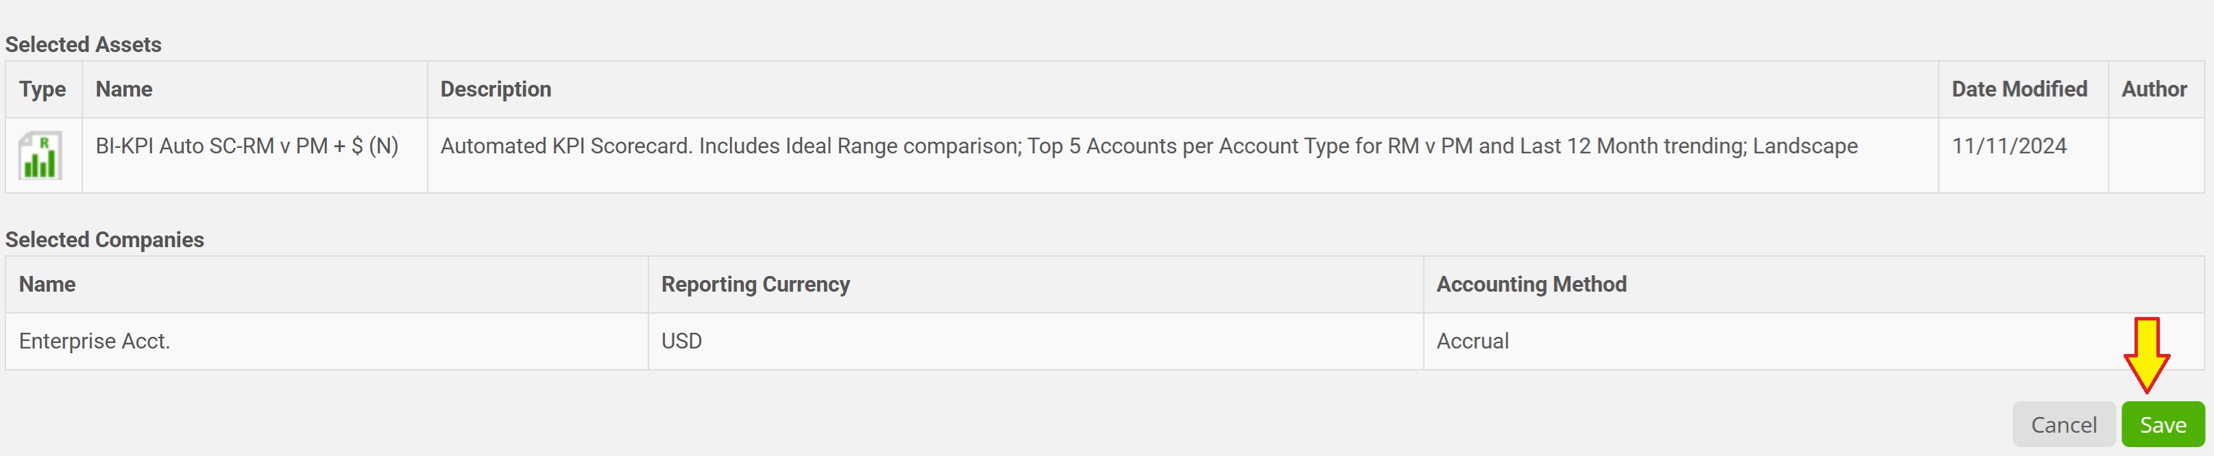Select the Automated KPI Scorecard description text
Screen dimensions: 2214x456
[x=1149, y=146]
